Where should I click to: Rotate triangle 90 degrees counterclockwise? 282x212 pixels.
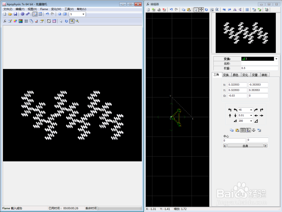coord(230,110)
